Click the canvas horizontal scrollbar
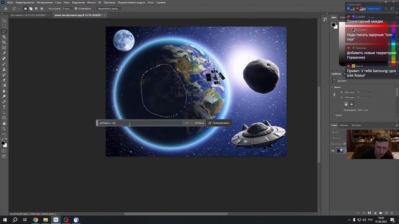 pos(176,214)
